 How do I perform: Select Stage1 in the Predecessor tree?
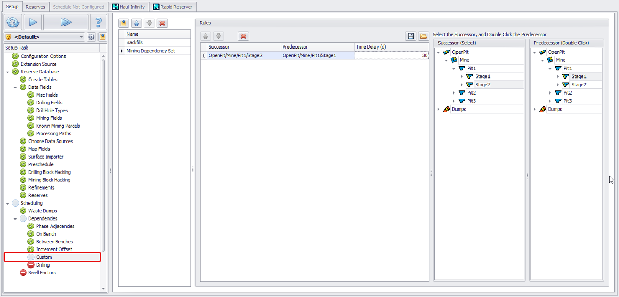coord(579,76)
